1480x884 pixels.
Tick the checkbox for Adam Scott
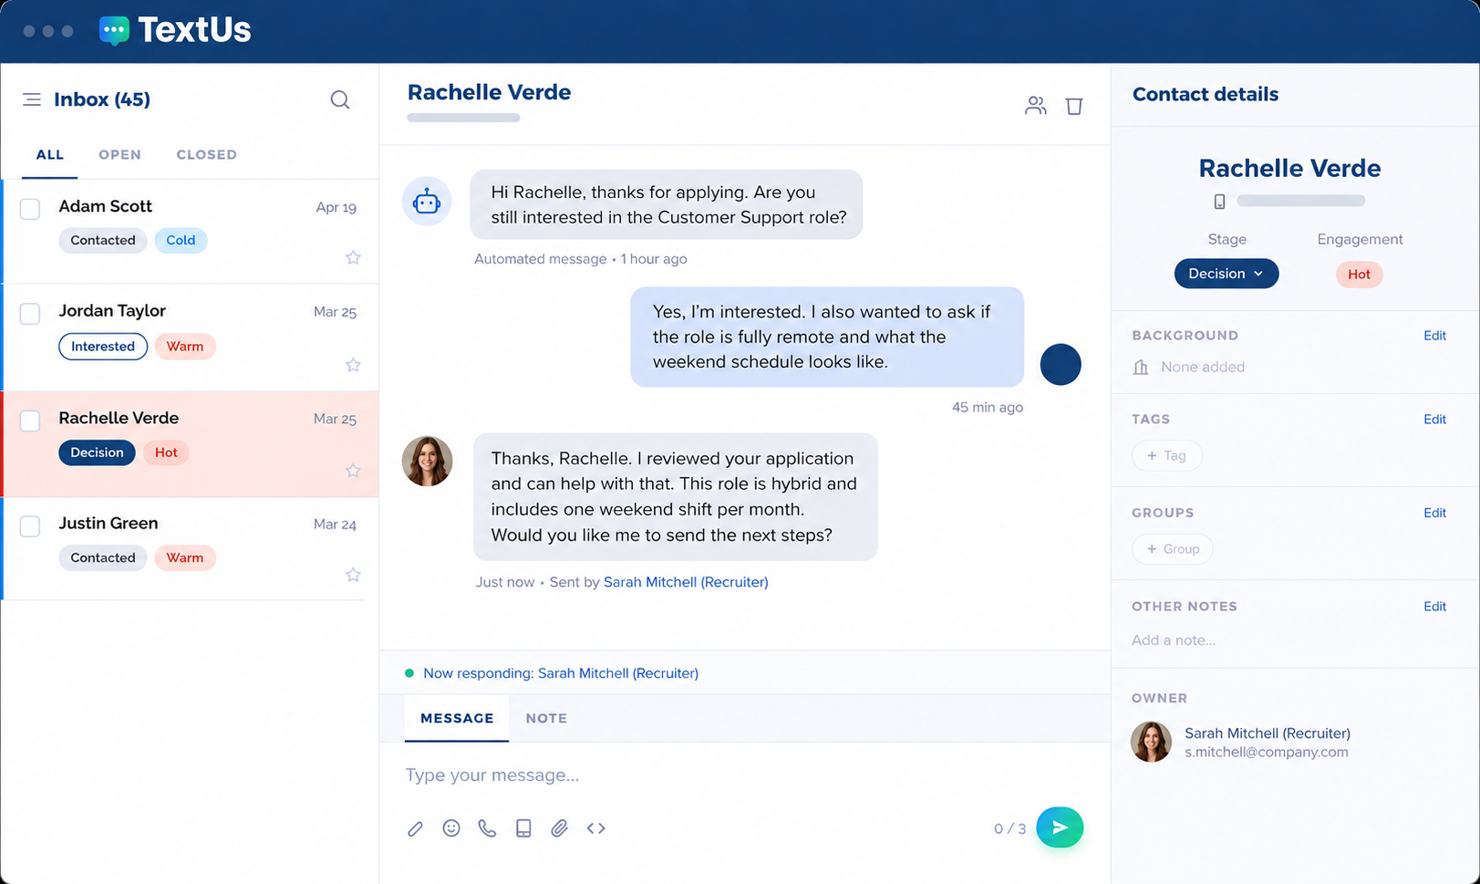[x=30, y=209]
